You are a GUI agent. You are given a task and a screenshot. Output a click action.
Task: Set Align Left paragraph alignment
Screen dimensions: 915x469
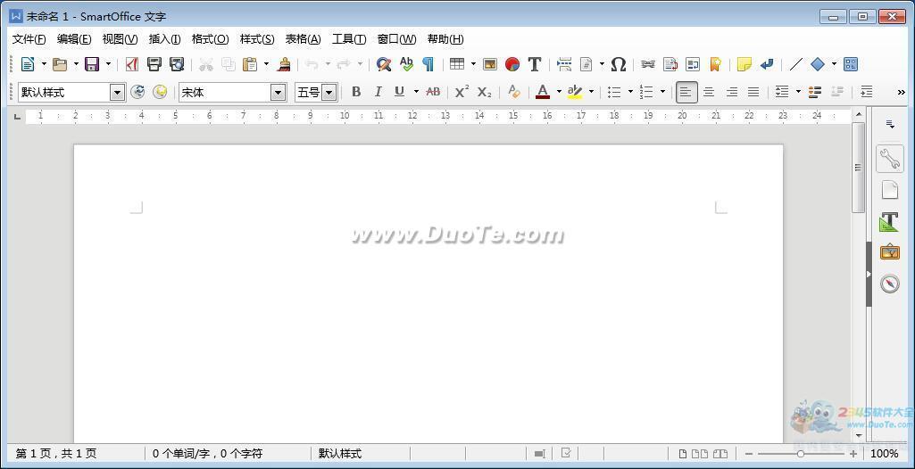[686, 92]
